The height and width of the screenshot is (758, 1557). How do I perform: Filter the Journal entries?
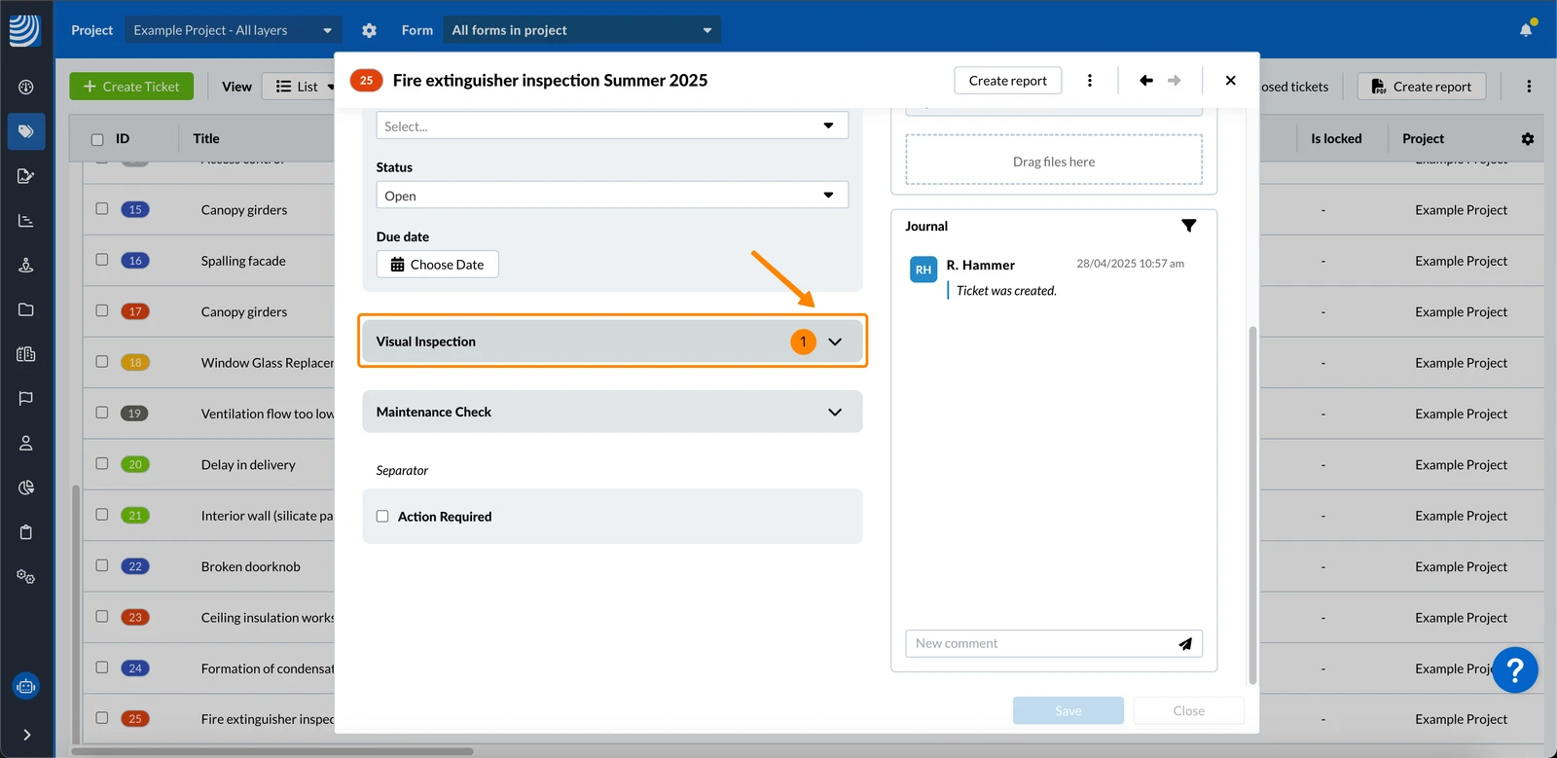1188,226
